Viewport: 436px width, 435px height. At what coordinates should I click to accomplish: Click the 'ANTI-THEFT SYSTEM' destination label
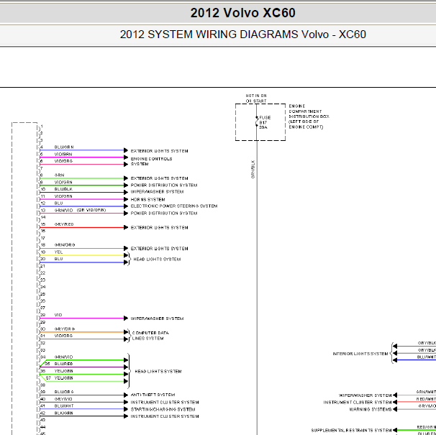coord(153,395)
